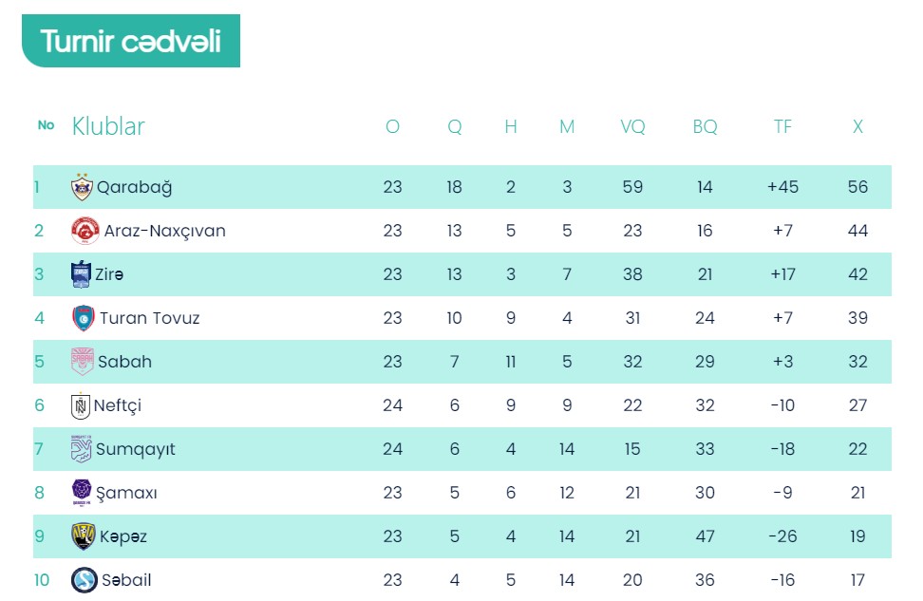Screen dimensions: 923x601
Task: Click the Araz-Naxçıvan club crest
Action: click(x=85, y=231)
